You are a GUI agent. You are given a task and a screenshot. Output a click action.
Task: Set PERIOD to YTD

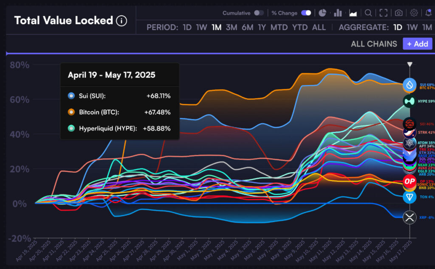(300, 28)
